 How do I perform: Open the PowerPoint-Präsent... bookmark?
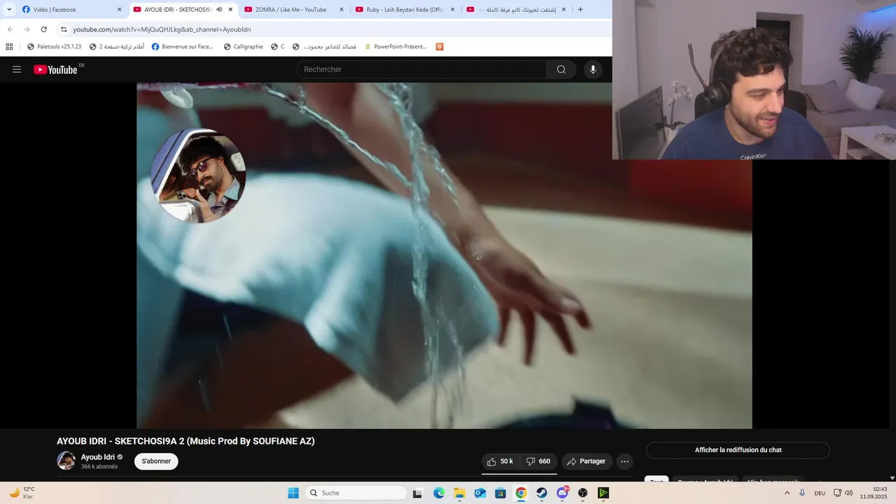click(x=395, y=47)
